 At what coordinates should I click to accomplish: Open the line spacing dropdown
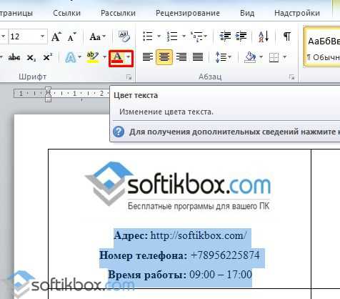[223, 57]
